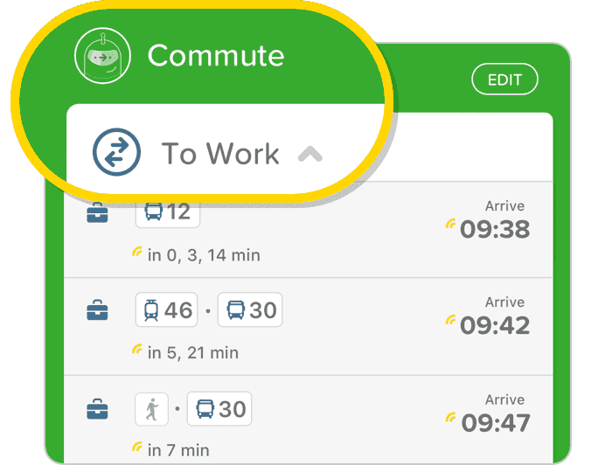612x465 pixels.
Task: Click the walking pedestrian icon
Action: point(152,409)
